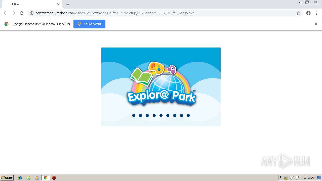Open the volume speaker tray icon
The image size is (322, 181).
292,178
